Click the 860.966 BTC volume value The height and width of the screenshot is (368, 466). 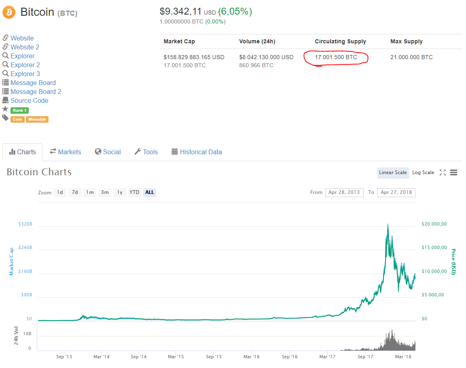point(256,65)
